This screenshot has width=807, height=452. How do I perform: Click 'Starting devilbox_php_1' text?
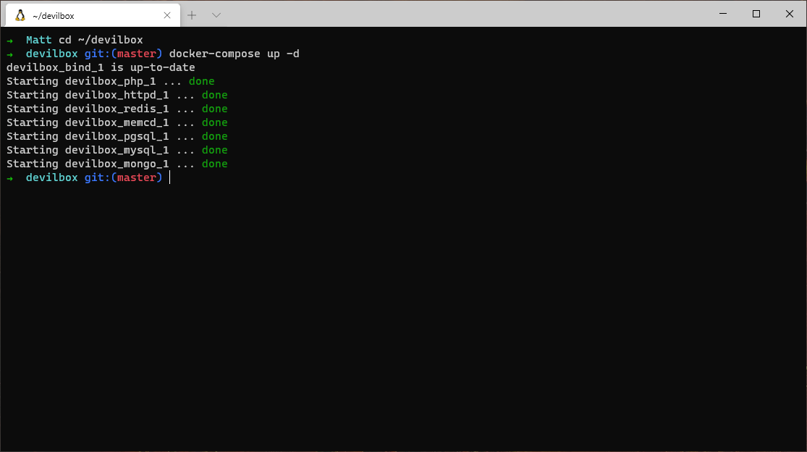point(81,81)
